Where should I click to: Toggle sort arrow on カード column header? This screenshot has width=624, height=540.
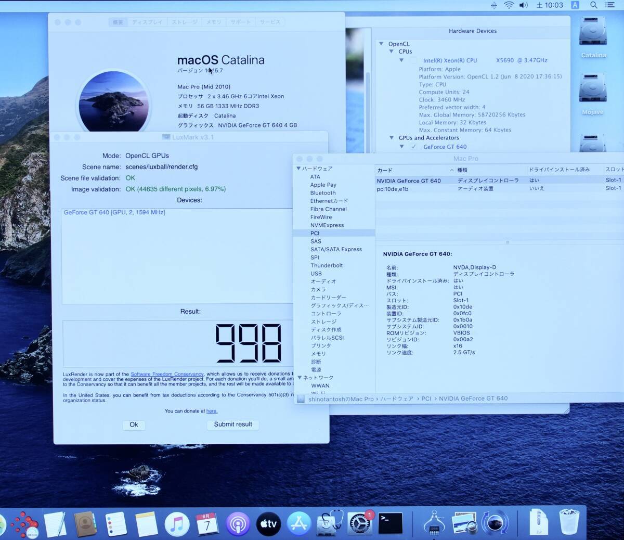(x=451, y=170)
